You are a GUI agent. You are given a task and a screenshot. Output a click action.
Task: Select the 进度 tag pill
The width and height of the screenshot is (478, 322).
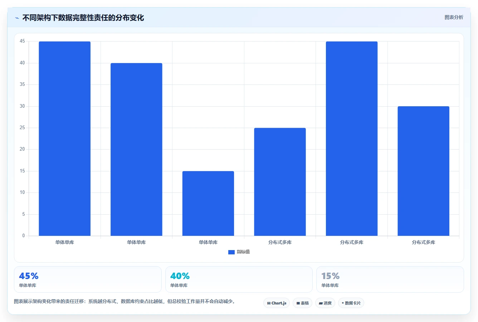pos(325,303)
